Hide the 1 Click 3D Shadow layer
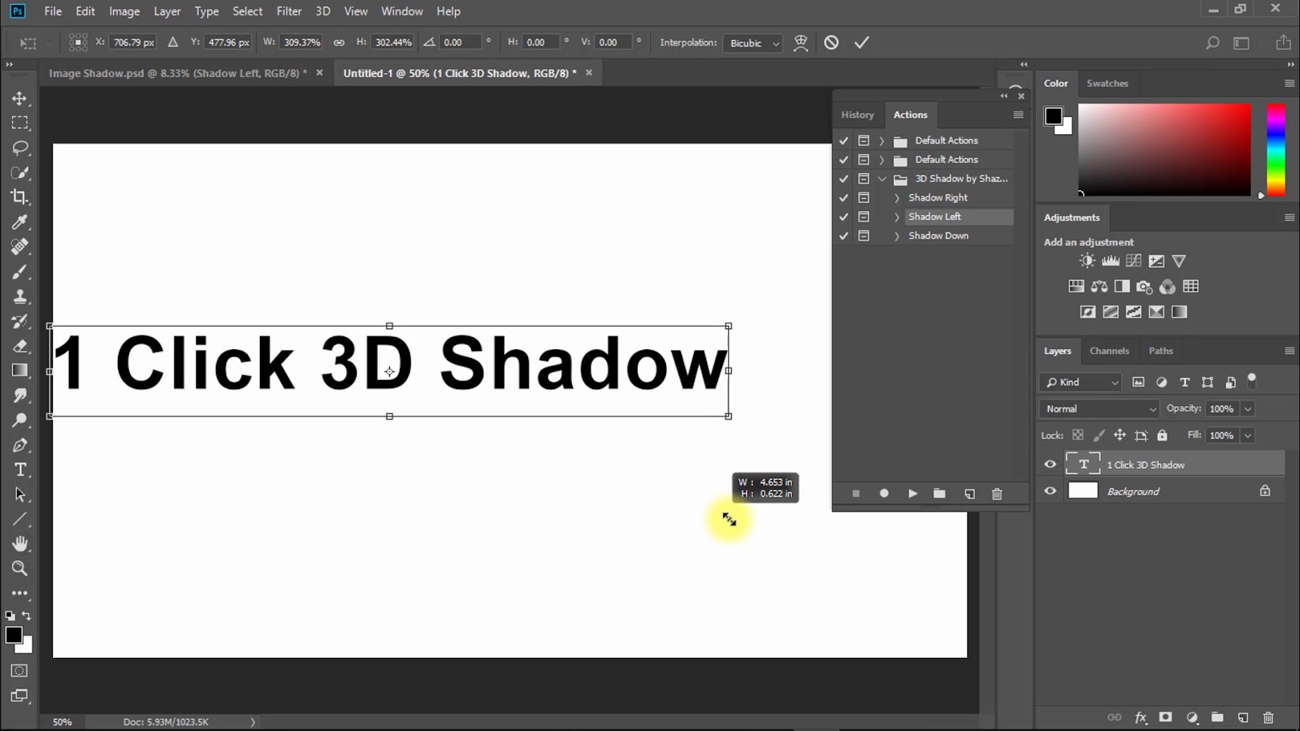The width and height of the screenshot is (1300, 731). (1050, 465)
